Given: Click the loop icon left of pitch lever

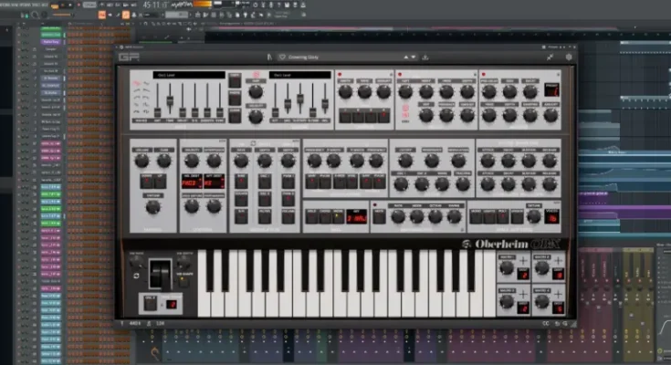Looking at the screenshot, I should (137, 275).
